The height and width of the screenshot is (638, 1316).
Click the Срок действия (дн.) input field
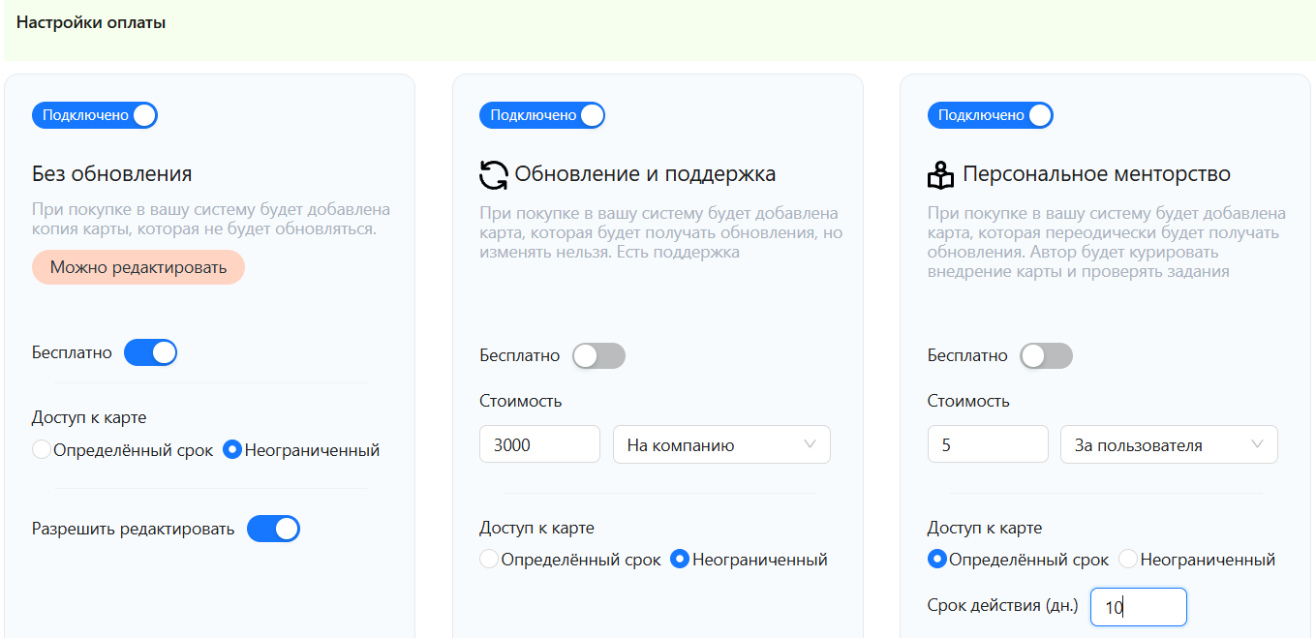1138,608
